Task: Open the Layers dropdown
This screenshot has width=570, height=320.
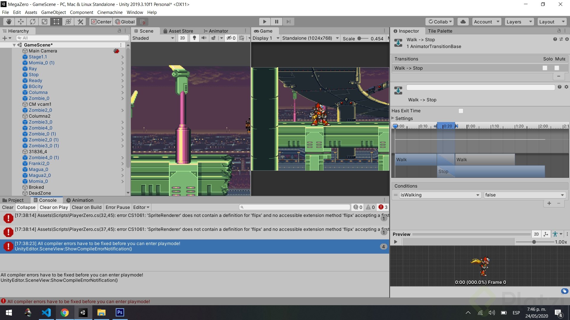Action: coord(519,22)
